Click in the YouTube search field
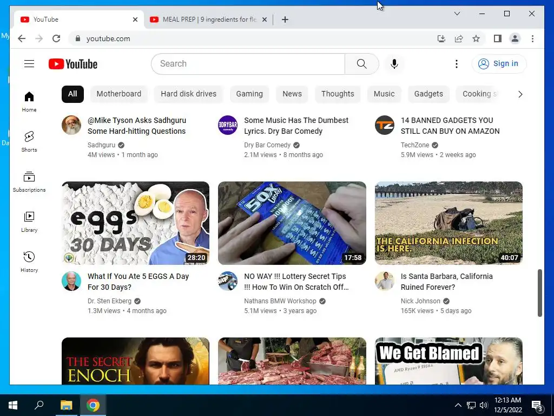This screenshot has width=554, height=416. click(248, 64)
